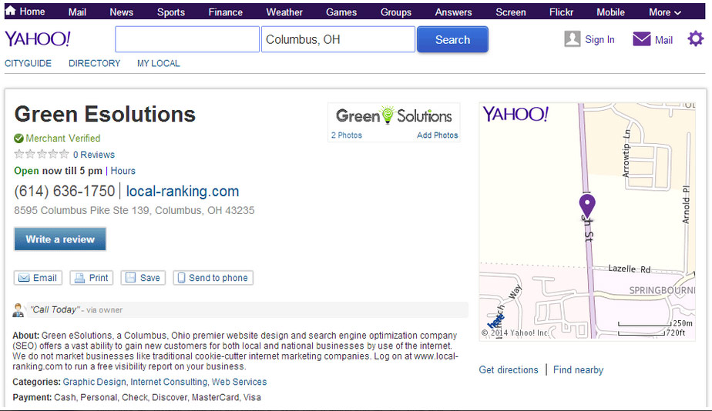The width and height of the screenshot is (712, 411).
Task: Click the Yahoo logo on the map
Action: pos(516,114)
